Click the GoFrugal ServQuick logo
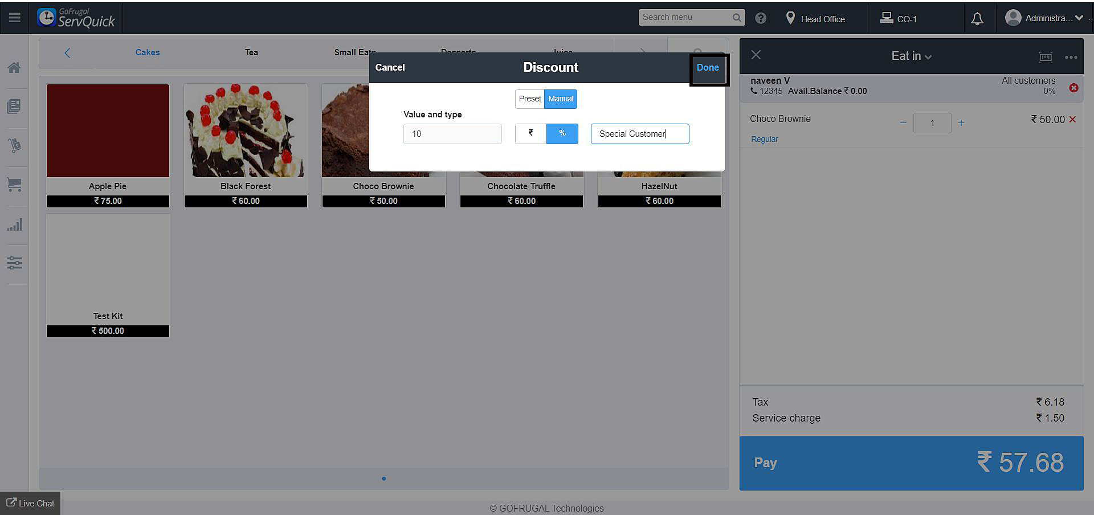The image size is (1094, 515). [76, 18]
